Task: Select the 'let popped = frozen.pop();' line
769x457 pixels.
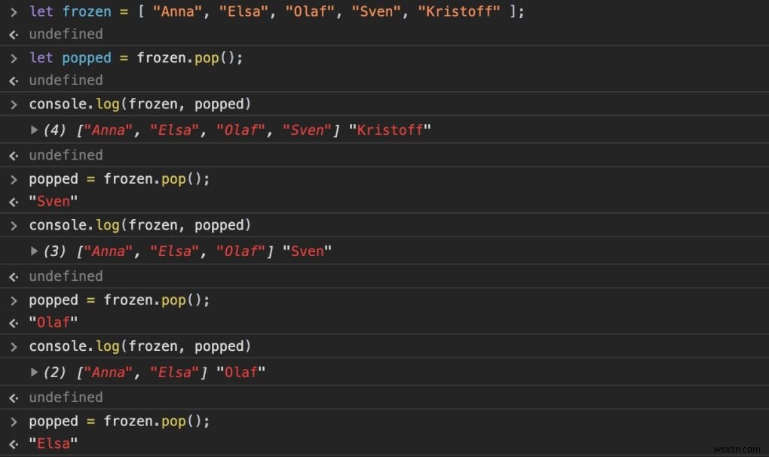Action: (x=136, y=58)
